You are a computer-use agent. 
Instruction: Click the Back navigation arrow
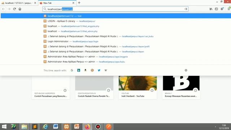tap(3, 9)
